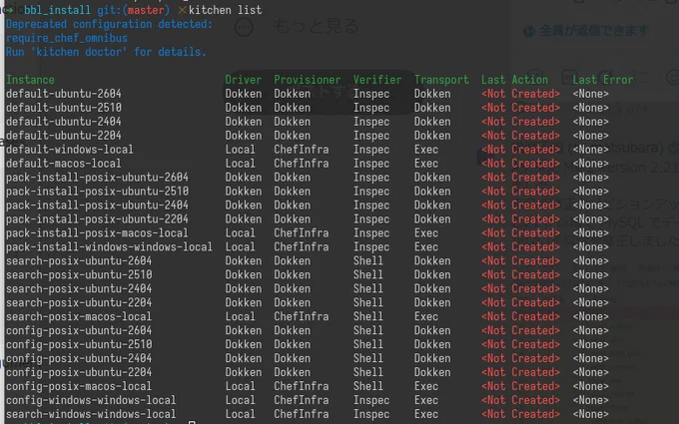Click "全員が返信できます" in the background window
This screenshot has width=679, height=424.
[x=593, y=31]
